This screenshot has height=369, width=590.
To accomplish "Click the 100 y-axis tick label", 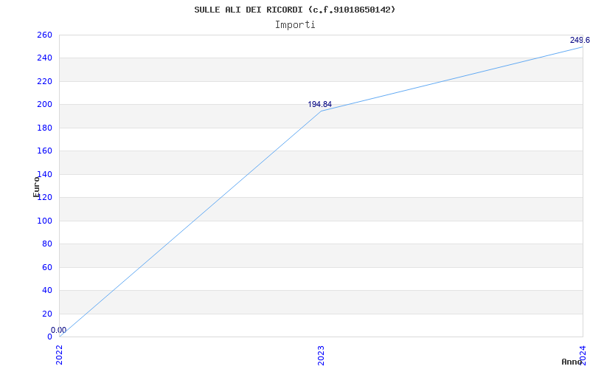I will click(x=44, y=221).
